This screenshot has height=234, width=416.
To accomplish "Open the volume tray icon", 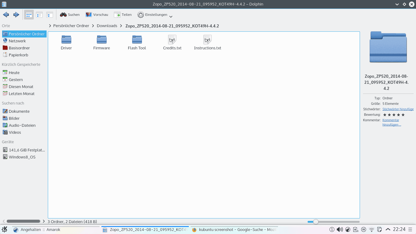I will click(340, 229).
